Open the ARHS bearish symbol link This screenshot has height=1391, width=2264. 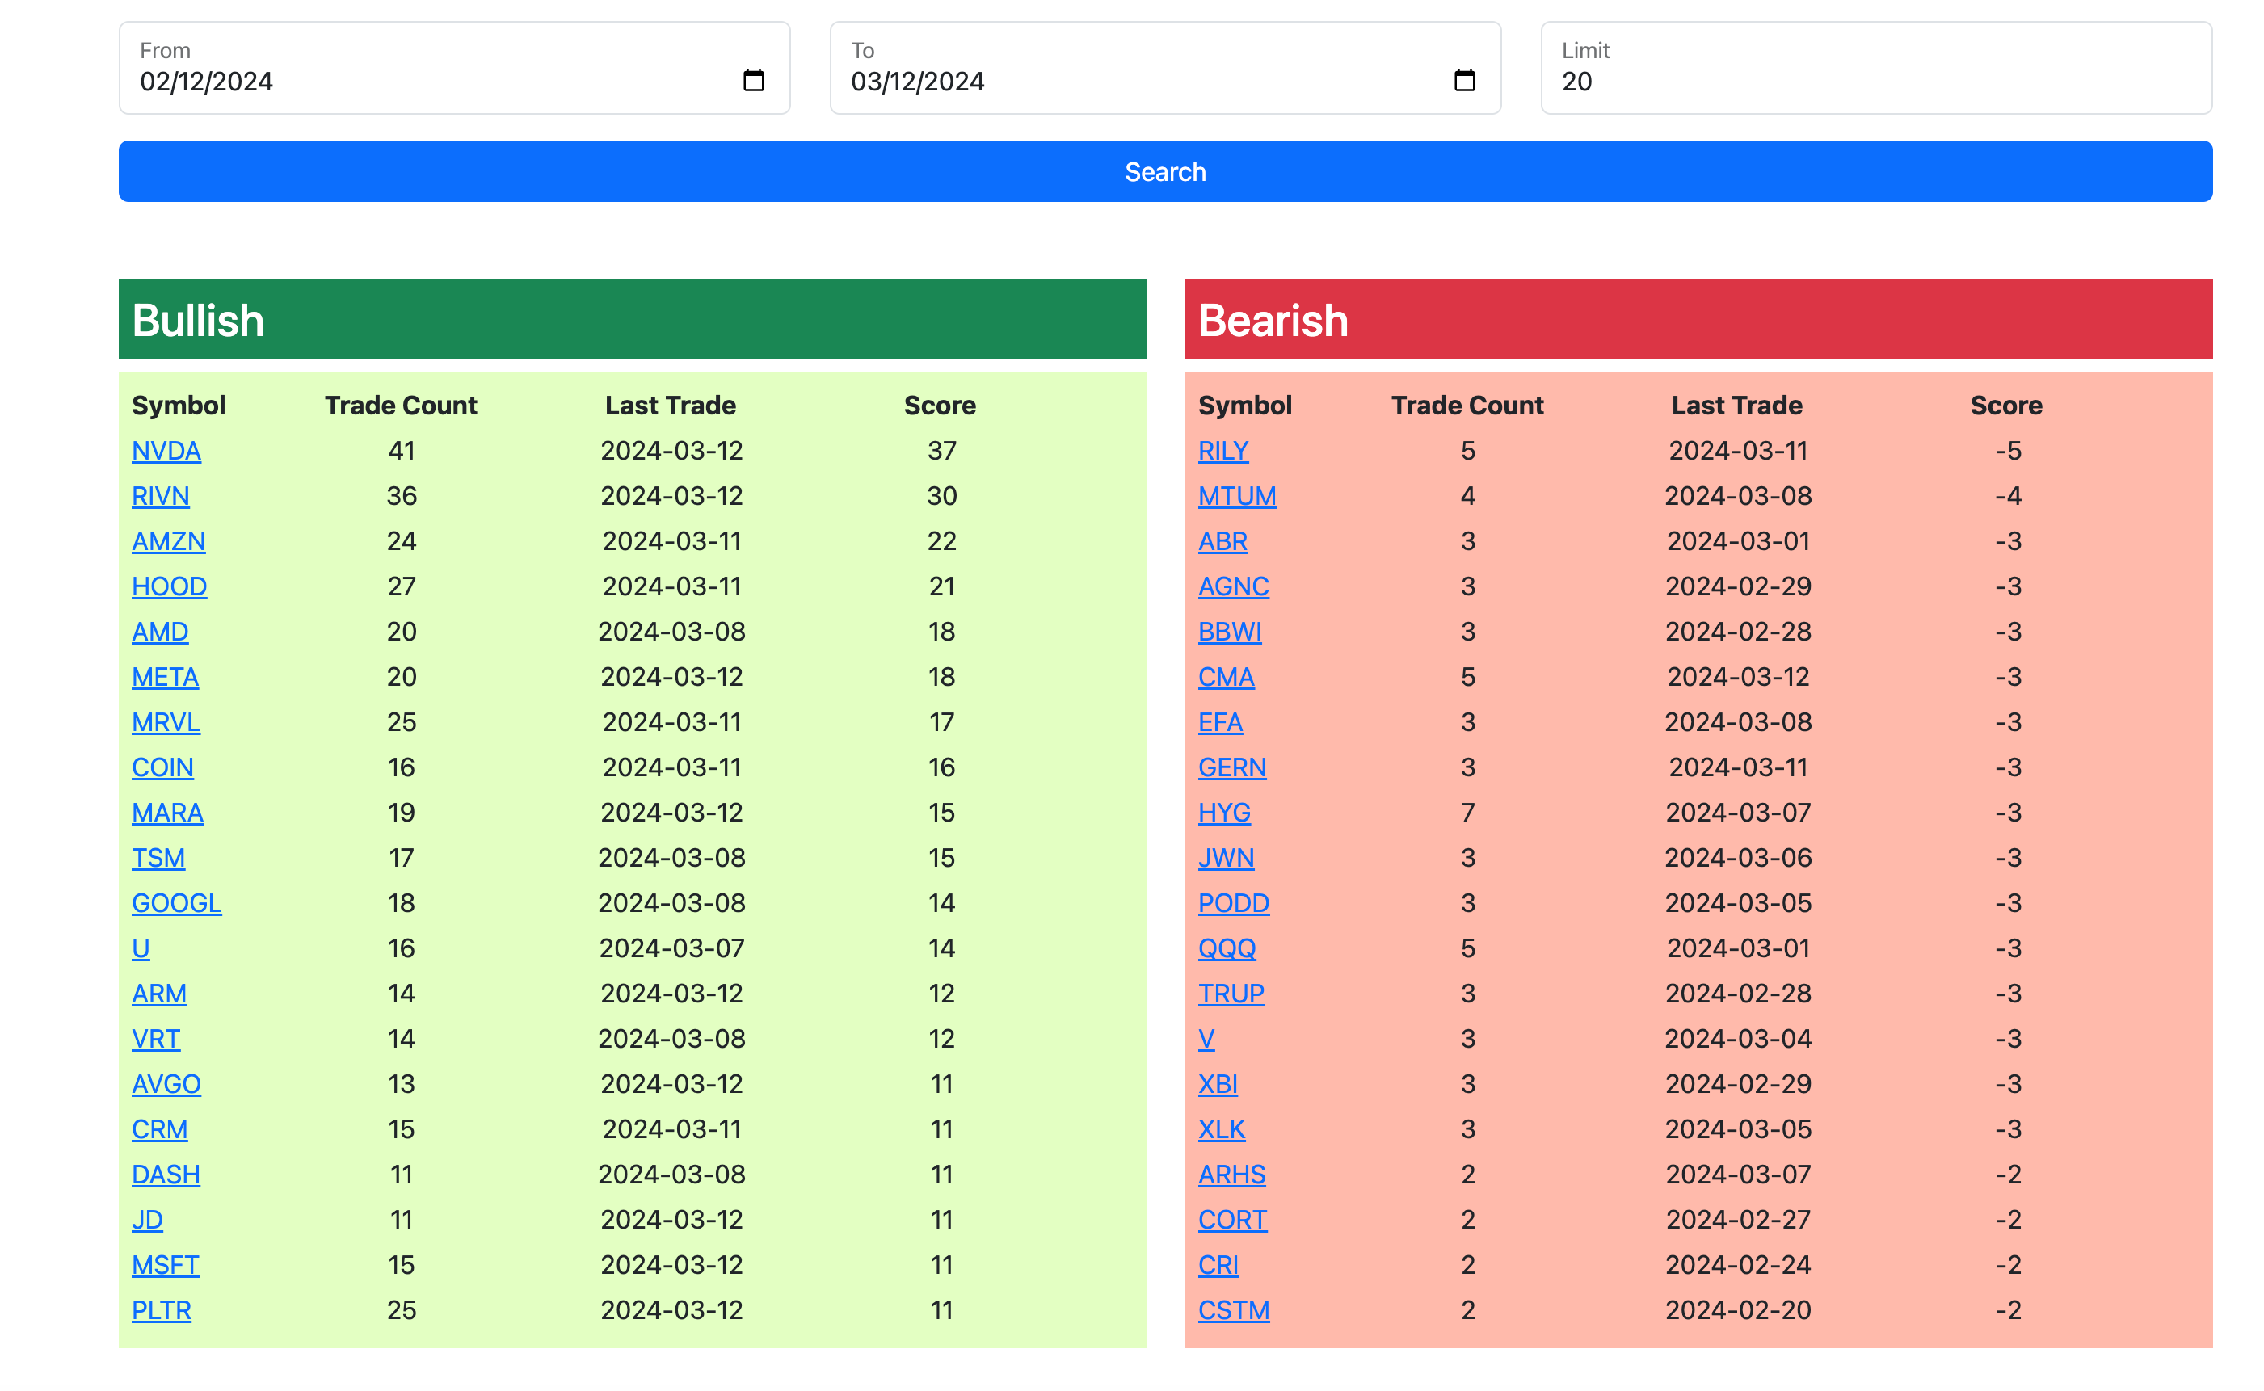(1232, 1174)
